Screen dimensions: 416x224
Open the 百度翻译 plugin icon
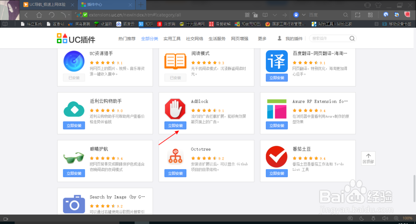pyautogui.click(x=277, y=61)
